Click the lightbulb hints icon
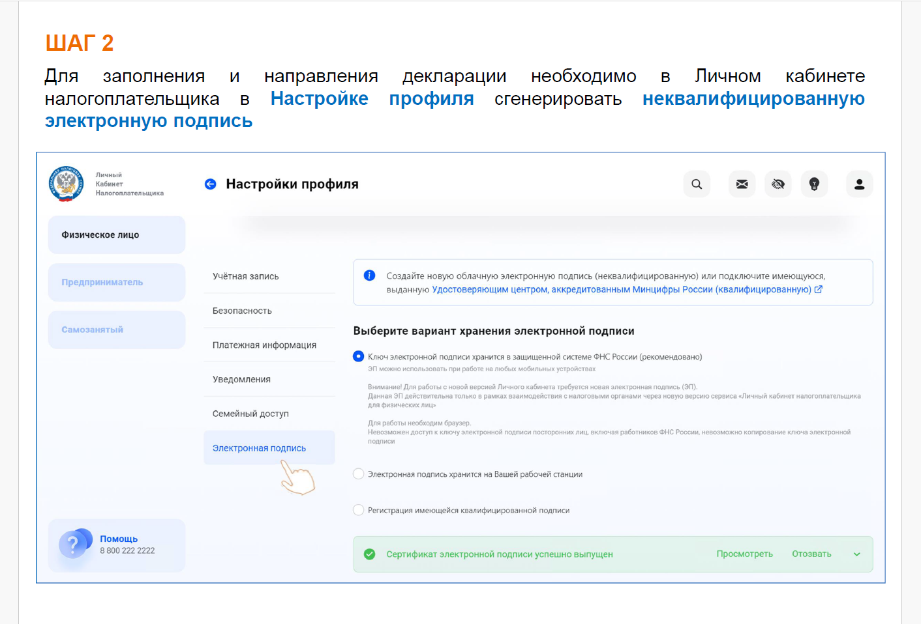Image resolution: width=921 pixels, height=624 pixels. (x=814, y=184)
